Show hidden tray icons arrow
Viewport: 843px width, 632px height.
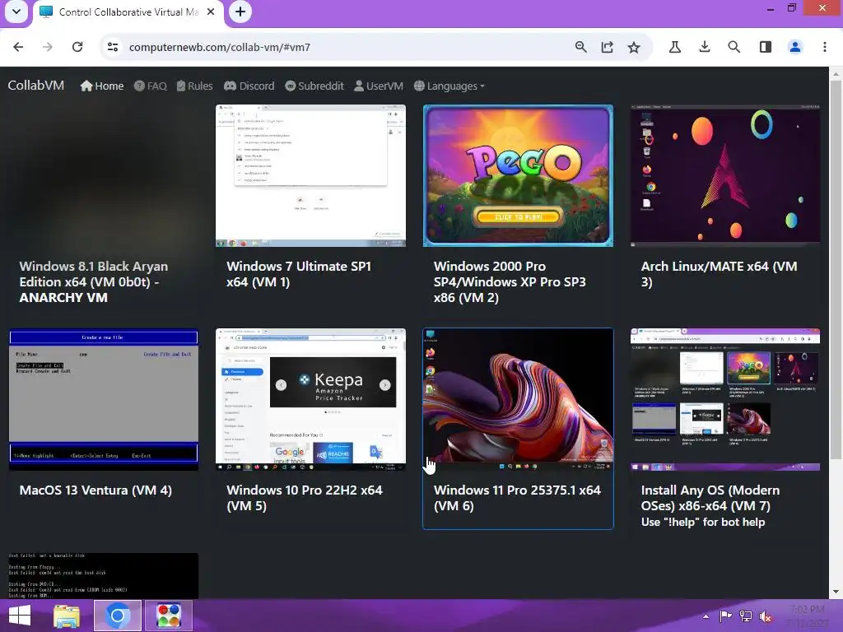(x=706, y=616)
